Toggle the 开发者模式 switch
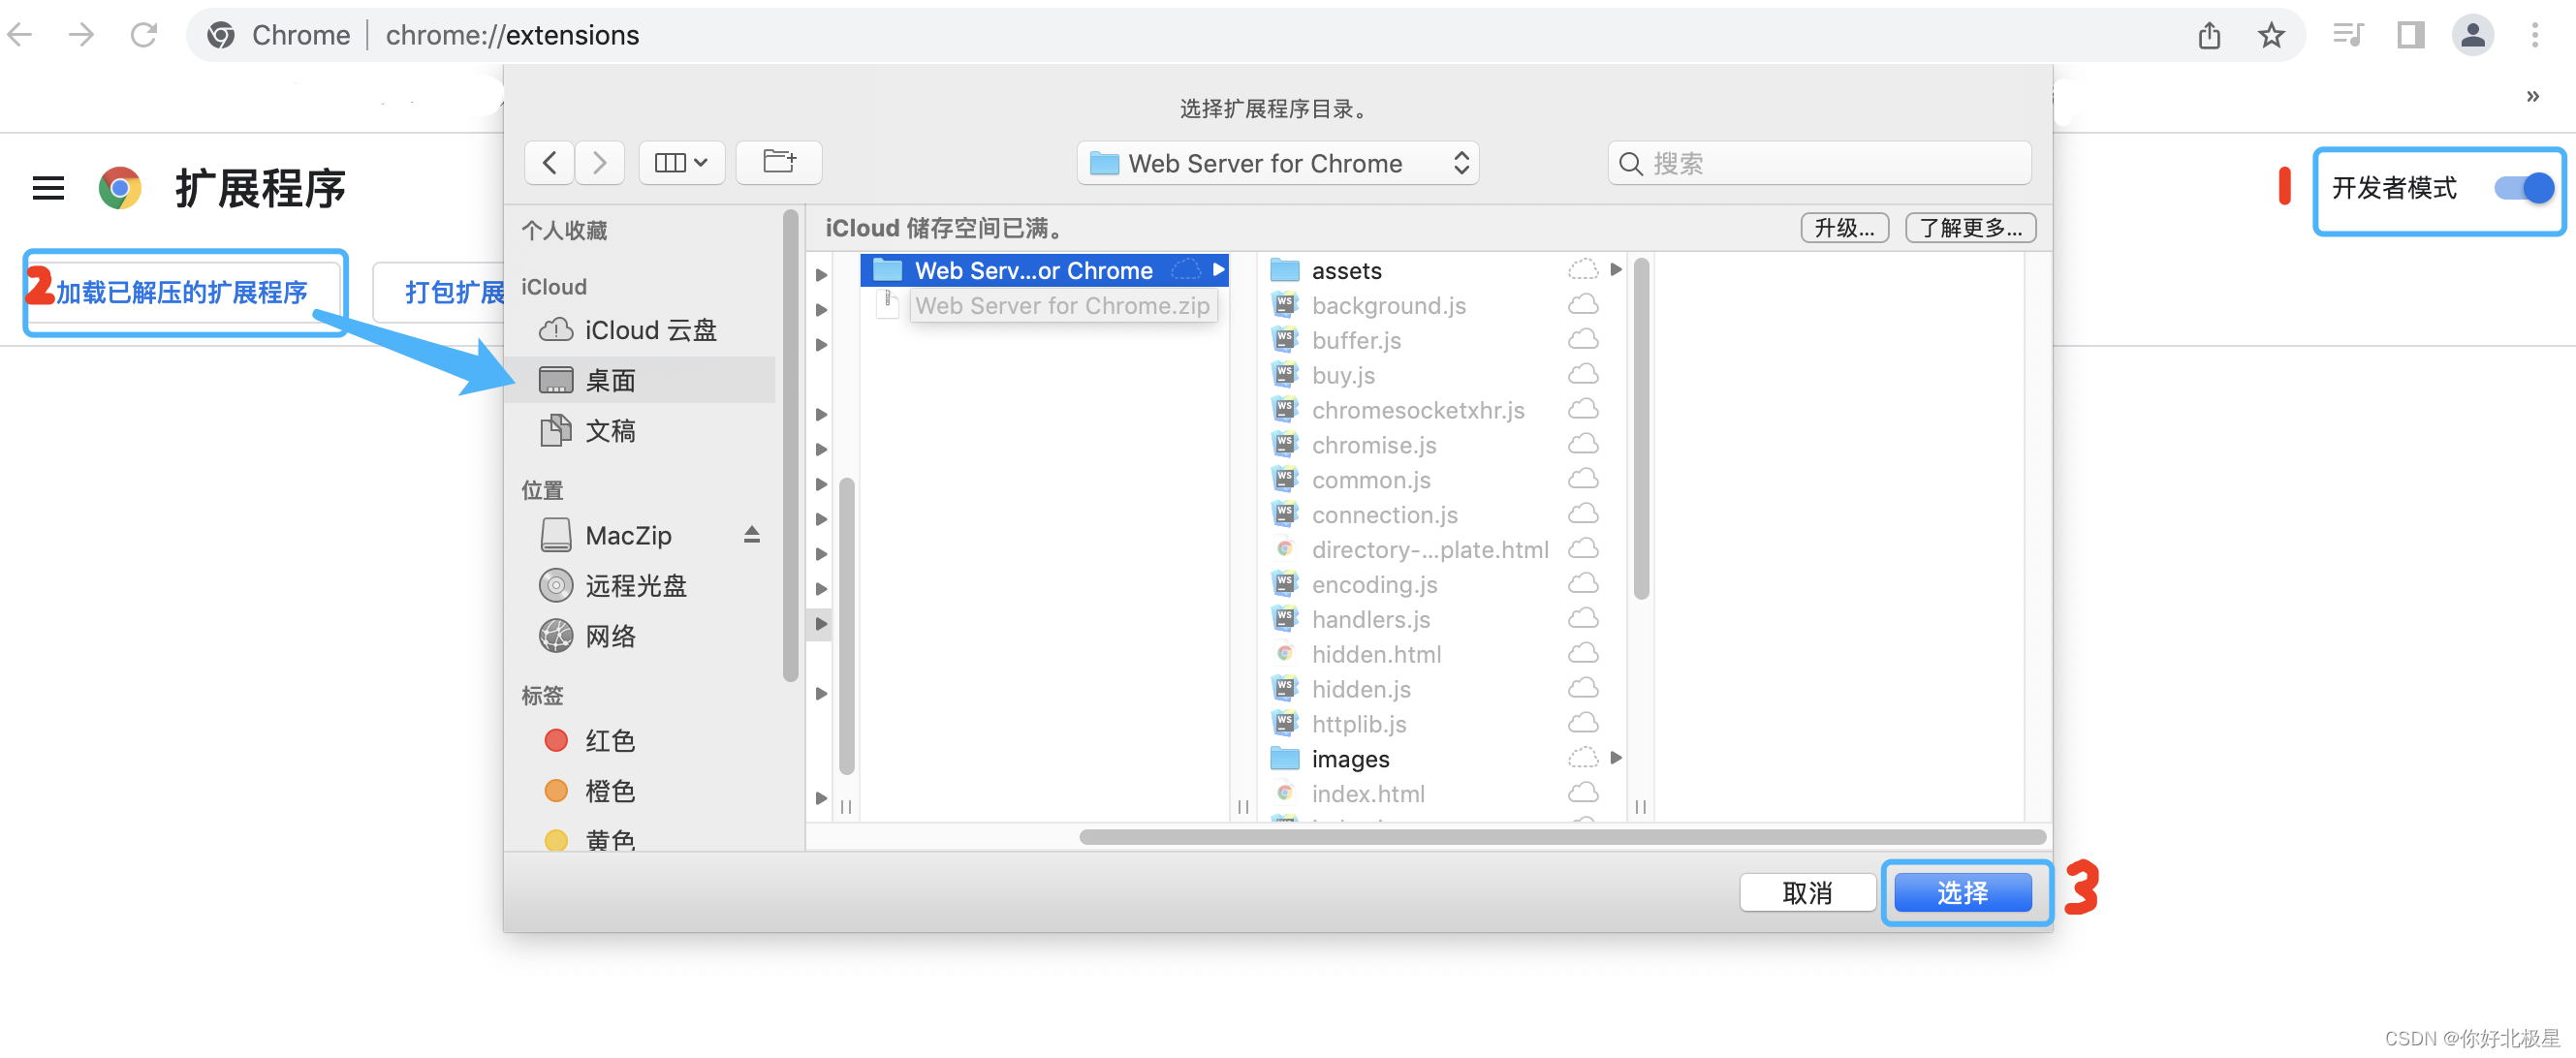The width and height of the screenshot is (2576, 1058). pyautogui.click(x=2523, y=187)
